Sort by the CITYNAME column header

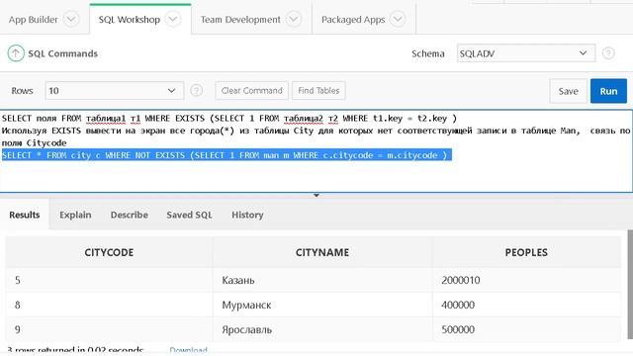(322, 252)
